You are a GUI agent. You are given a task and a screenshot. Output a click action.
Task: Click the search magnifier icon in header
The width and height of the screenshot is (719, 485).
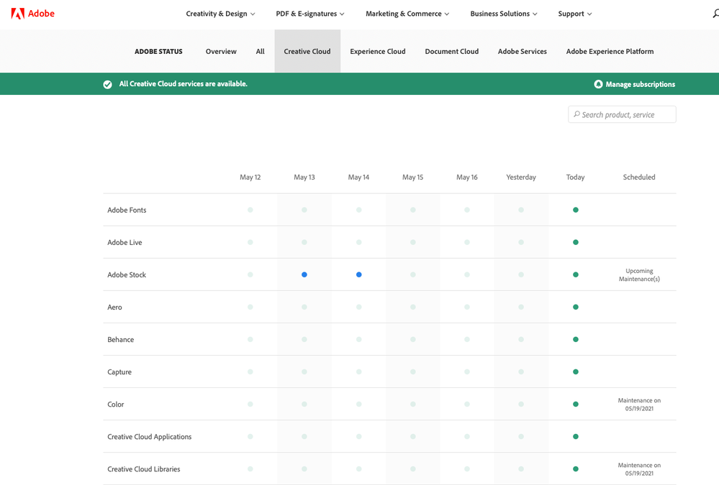pyautogui.click(x=715, y=14)
